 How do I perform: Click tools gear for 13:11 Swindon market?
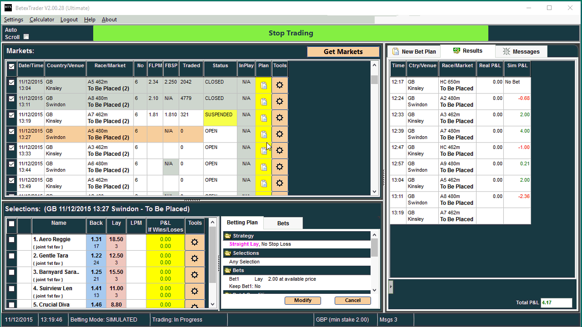[x=280, y=102]
